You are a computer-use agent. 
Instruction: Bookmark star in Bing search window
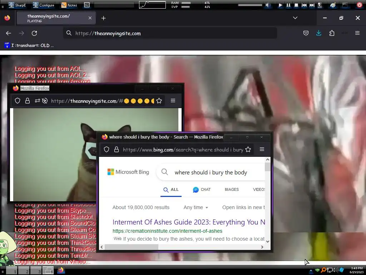pyautogui.click(x=248, y=149)
